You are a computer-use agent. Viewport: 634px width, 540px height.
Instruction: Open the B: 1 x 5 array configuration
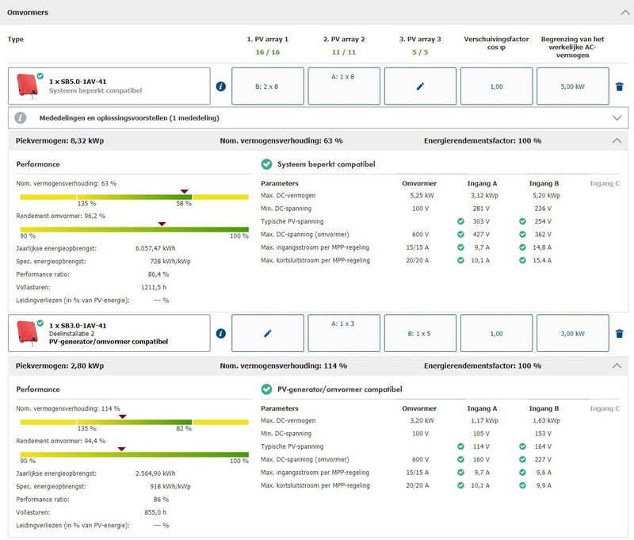click(420, 334)
